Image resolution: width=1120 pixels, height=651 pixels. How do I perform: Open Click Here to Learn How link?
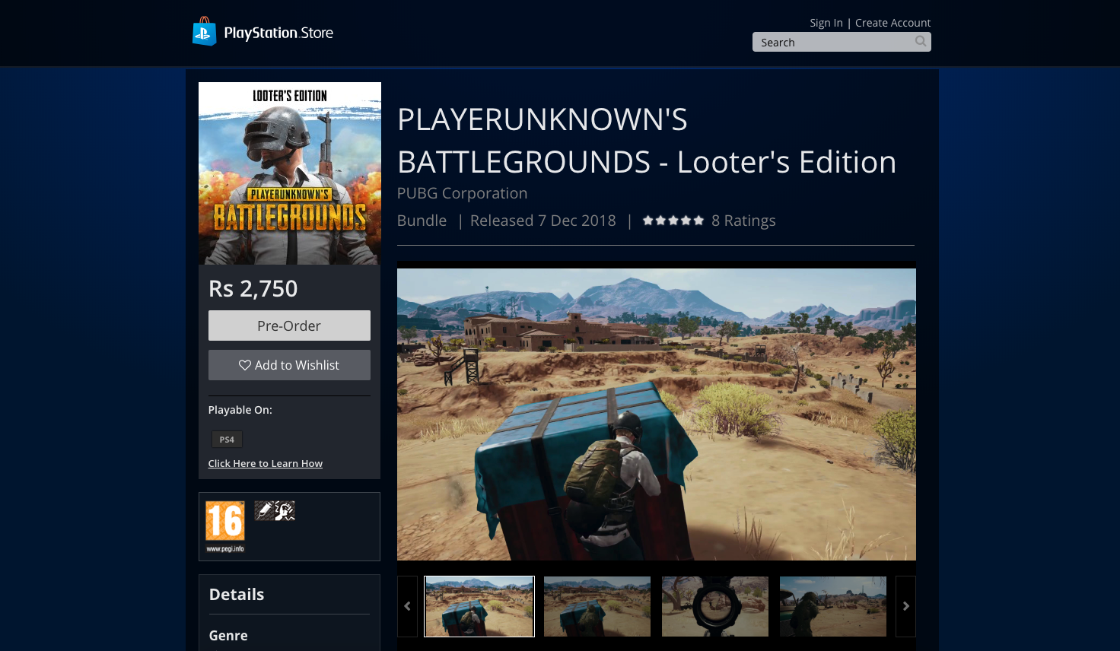click(266, 463)
